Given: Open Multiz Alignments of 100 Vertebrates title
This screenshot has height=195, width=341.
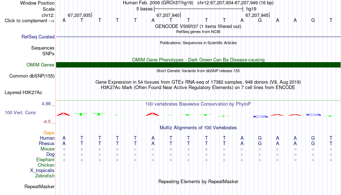Looking at the screenshot, I should (x=198, y=128).
